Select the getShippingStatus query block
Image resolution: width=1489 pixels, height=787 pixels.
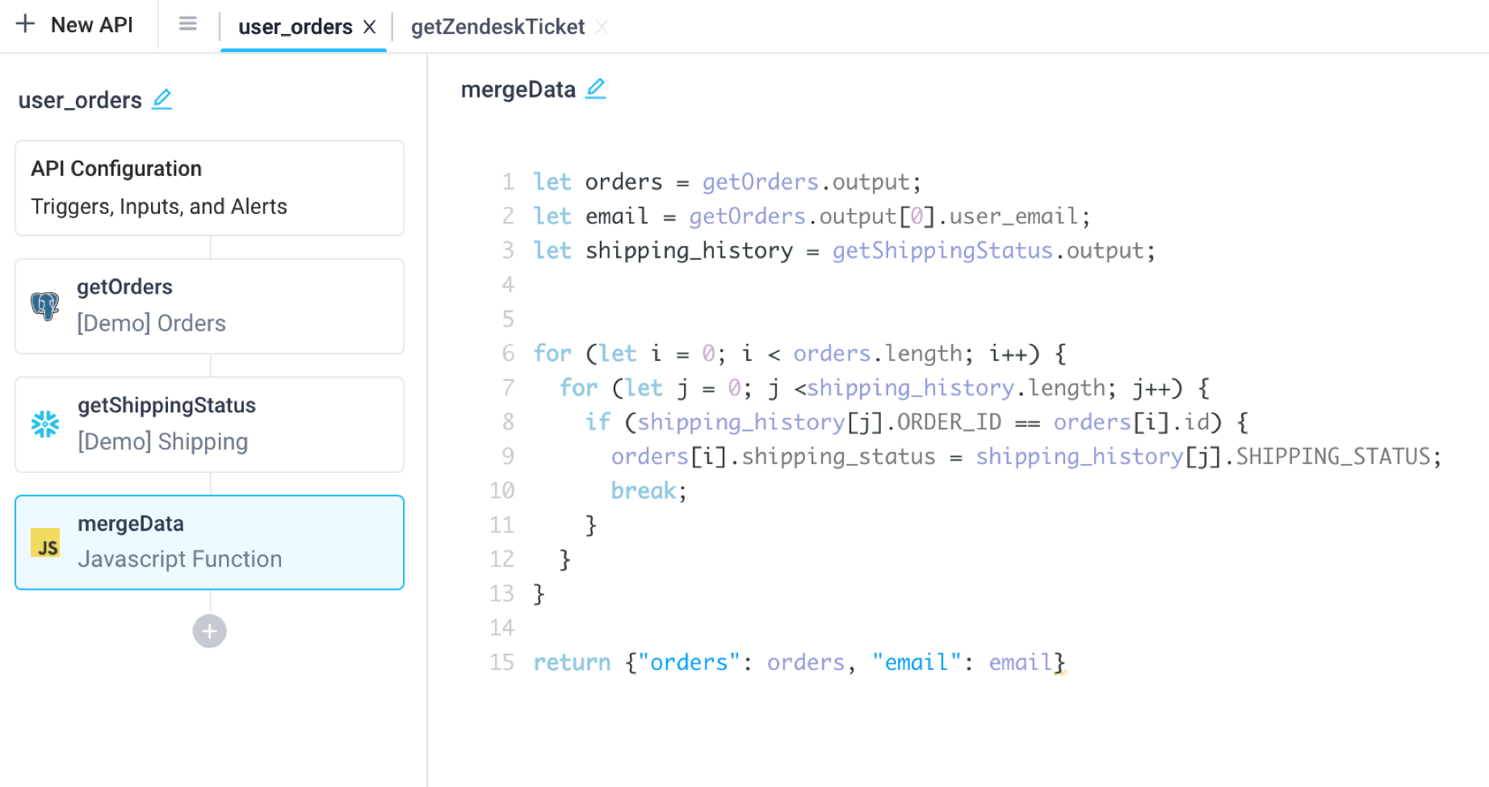(208, 424)
